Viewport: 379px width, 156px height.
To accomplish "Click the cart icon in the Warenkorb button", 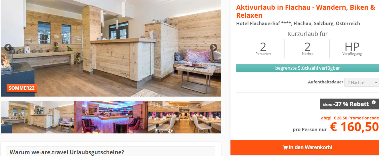I will pos(285,148).
